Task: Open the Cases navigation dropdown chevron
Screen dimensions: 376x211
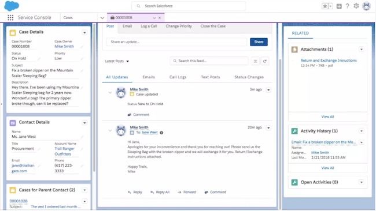Action: coord(102,18)
